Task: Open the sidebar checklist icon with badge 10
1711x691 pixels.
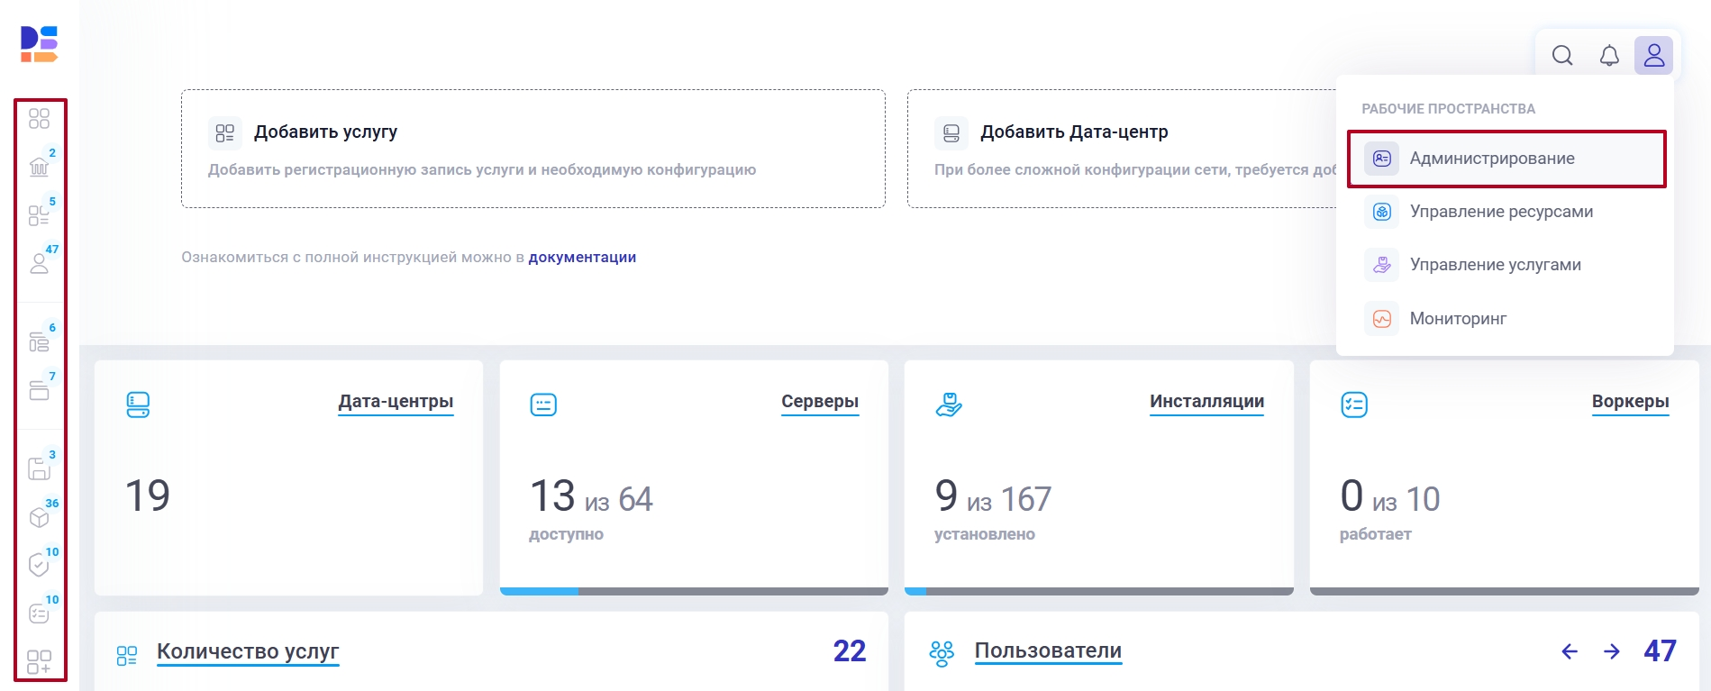Action: pyautogui.click(x=39, y=614)
